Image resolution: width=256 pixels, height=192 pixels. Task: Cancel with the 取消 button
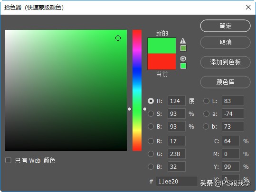click(225, 43)
